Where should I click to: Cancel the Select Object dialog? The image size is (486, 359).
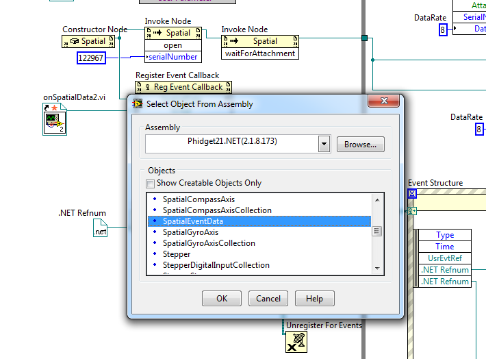[268, 299]
